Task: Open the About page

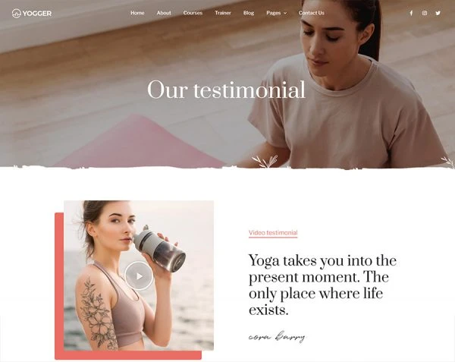Action: point(164,13)
